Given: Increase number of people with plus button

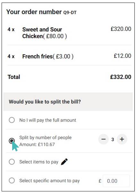Looking at the screenshot, I should [x=122, y=139].
